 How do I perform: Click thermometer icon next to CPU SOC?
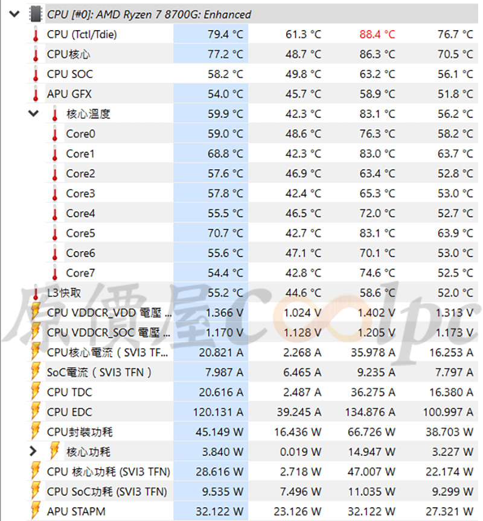[x=36, y=74]
